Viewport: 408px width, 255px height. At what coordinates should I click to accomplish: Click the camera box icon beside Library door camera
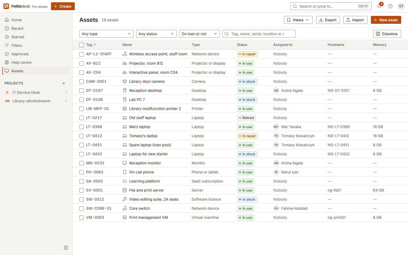pyautogui.click(x=125, y=81)
